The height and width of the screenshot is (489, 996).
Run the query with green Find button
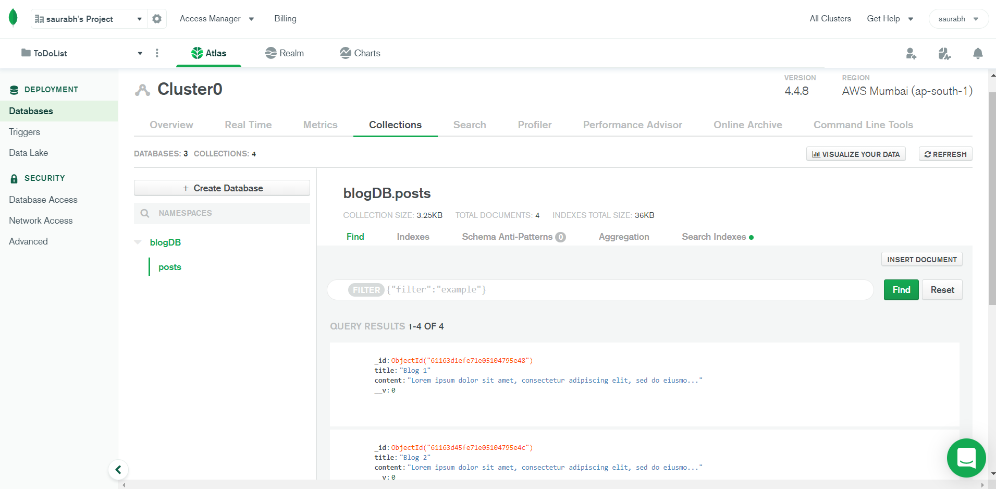(901, 290)
